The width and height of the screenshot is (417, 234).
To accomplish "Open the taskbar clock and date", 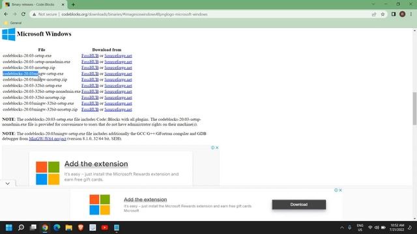I will point(397,227).
